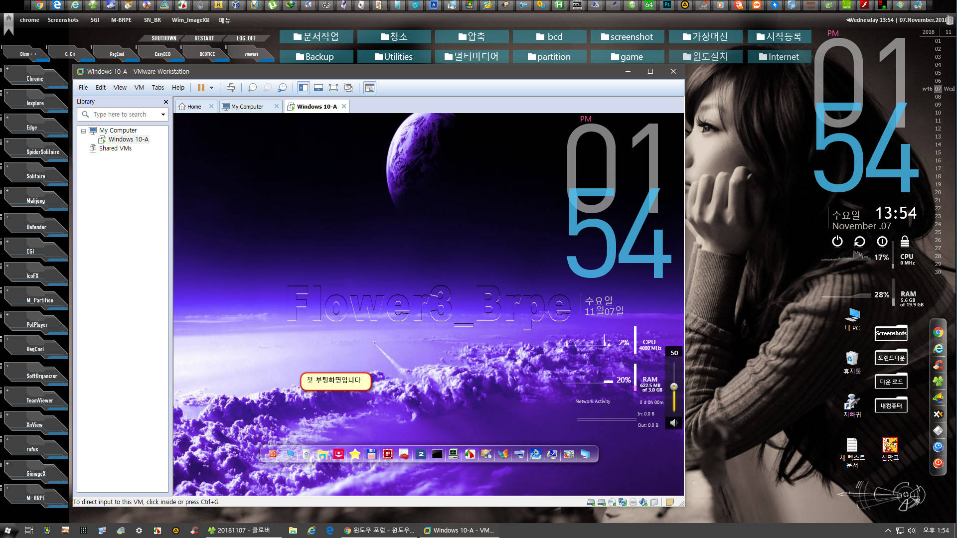Open the Utilities folder shortcut

click(394, 57)
